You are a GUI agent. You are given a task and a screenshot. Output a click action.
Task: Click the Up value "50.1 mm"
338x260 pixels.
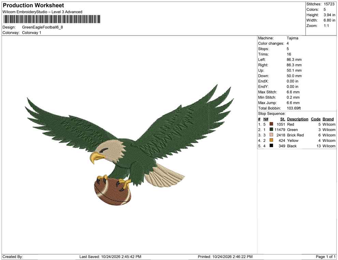pos(294,70)
